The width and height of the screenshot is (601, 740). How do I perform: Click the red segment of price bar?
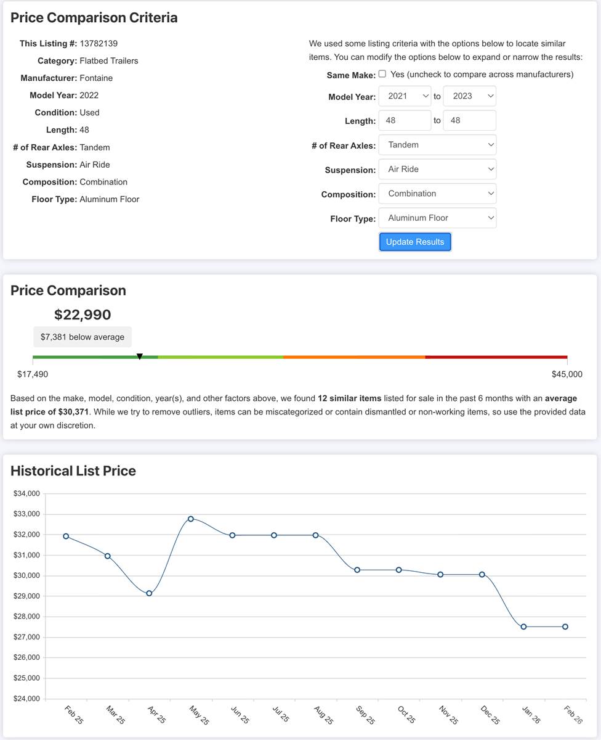496,357
